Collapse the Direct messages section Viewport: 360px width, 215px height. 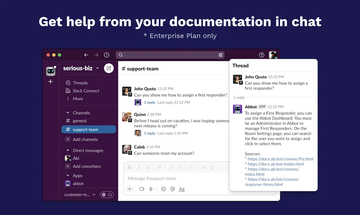point(68,150)
